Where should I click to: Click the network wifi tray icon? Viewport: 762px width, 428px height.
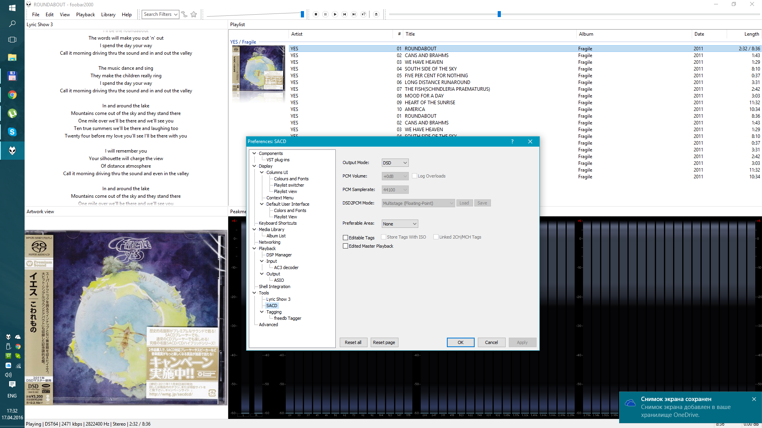click(x=18, y=365)
